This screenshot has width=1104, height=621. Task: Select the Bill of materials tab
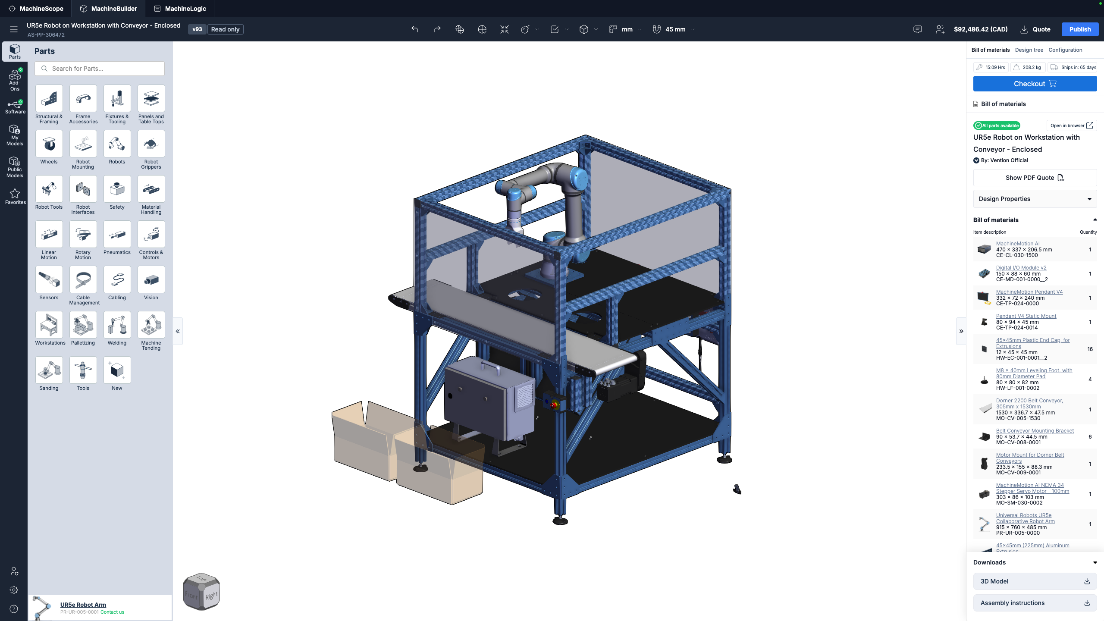coord(990,50)
